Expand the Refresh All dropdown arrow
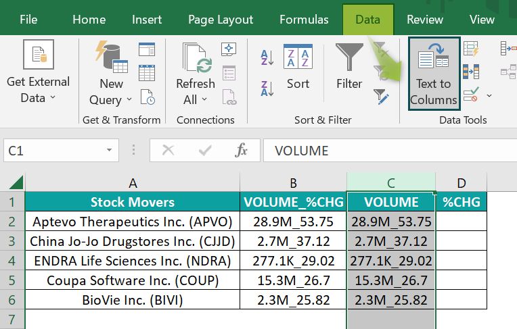517x329 pixels. 204,99
